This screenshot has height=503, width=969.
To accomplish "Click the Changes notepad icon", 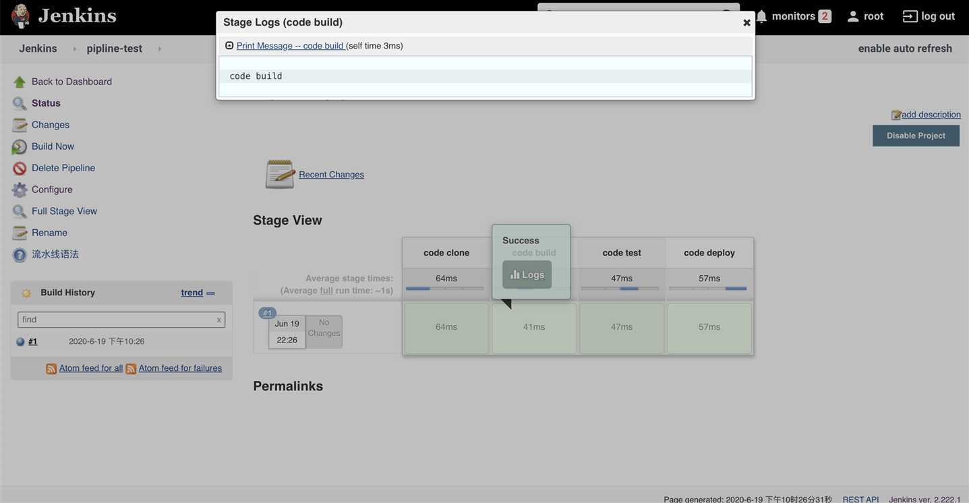I will [20, 125].
